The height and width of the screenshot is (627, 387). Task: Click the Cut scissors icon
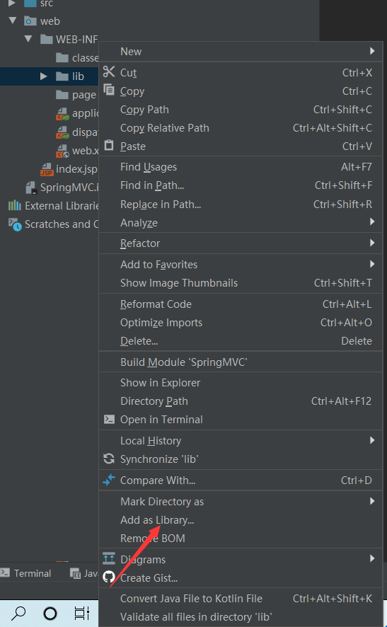pyautogui.click(x=109, y=71)
